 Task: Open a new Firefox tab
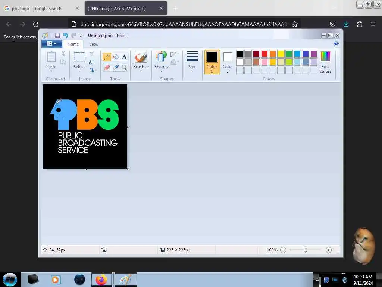175,9
